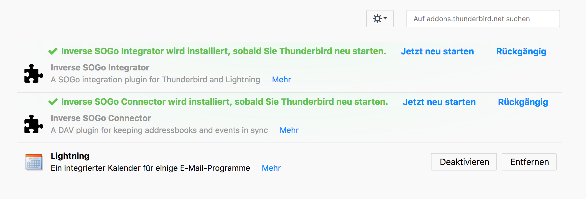Click green checkmark beside Connector install message

[53, 102]
